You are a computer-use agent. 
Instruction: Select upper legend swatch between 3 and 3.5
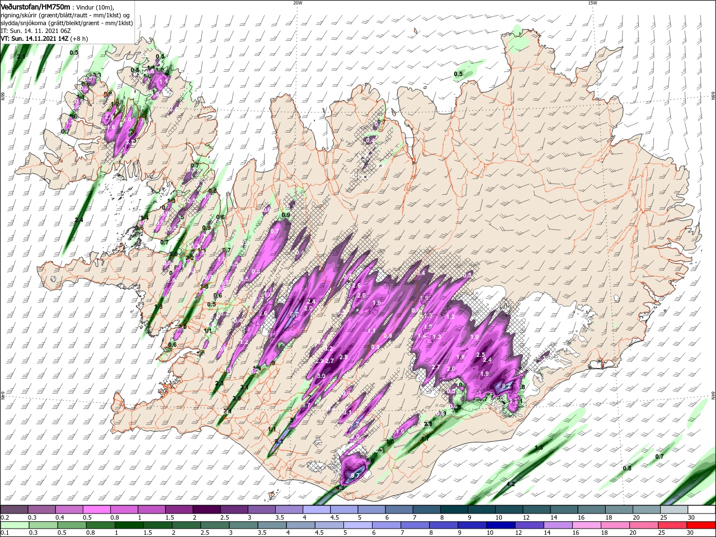pyautogui.click(x=261, y=510)
